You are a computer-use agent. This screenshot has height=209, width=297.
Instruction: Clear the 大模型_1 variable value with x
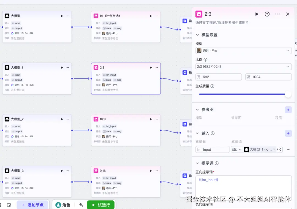[274, 150]
